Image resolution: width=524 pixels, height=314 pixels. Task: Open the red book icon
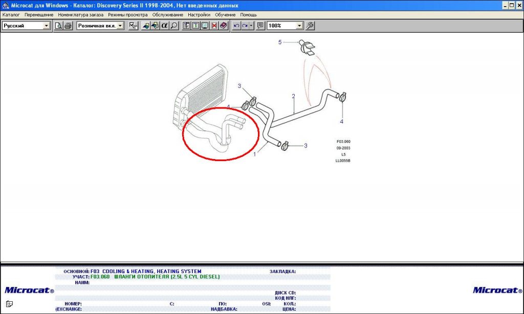point(224,26)
